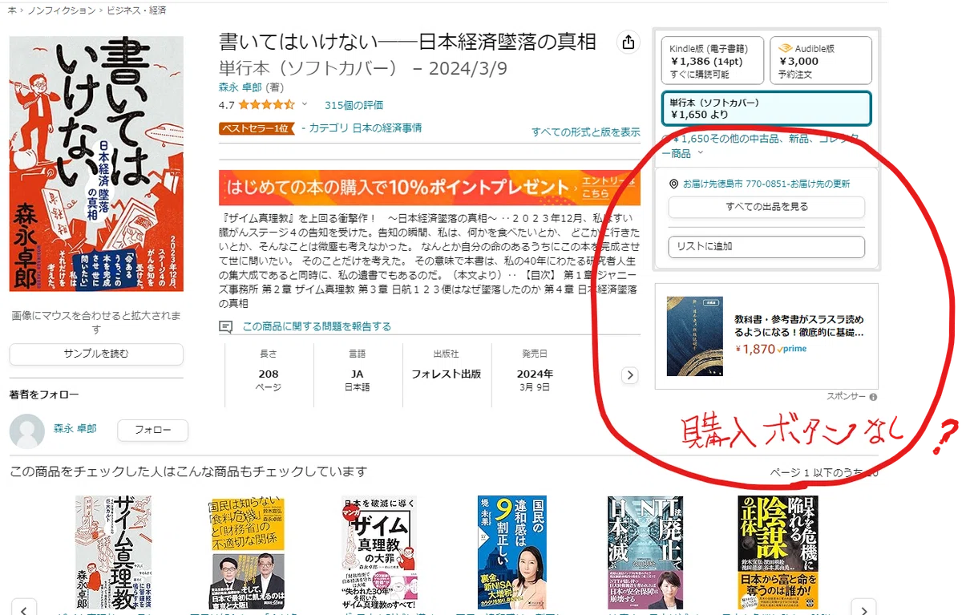Click the delivery location pin icon

(674, 184)
